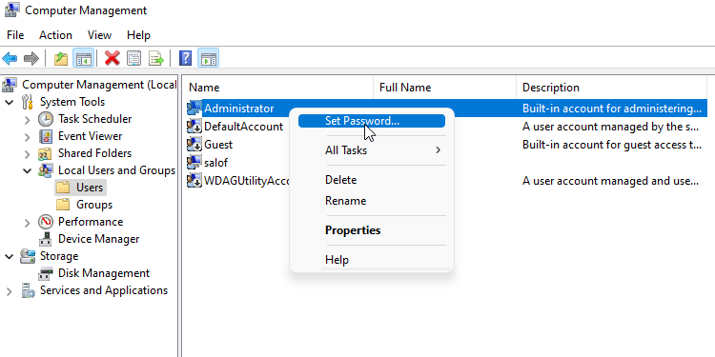Image resolution: width=715 pixels, height=357 pixels.
Task: Select the Disk Management tree label
Action: (x=104, y=273)
